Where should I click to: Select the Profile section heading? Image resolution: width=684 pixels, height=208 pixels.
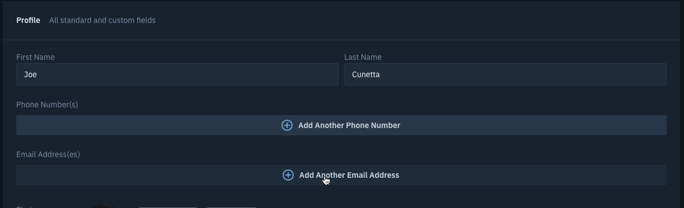point(28,20)
